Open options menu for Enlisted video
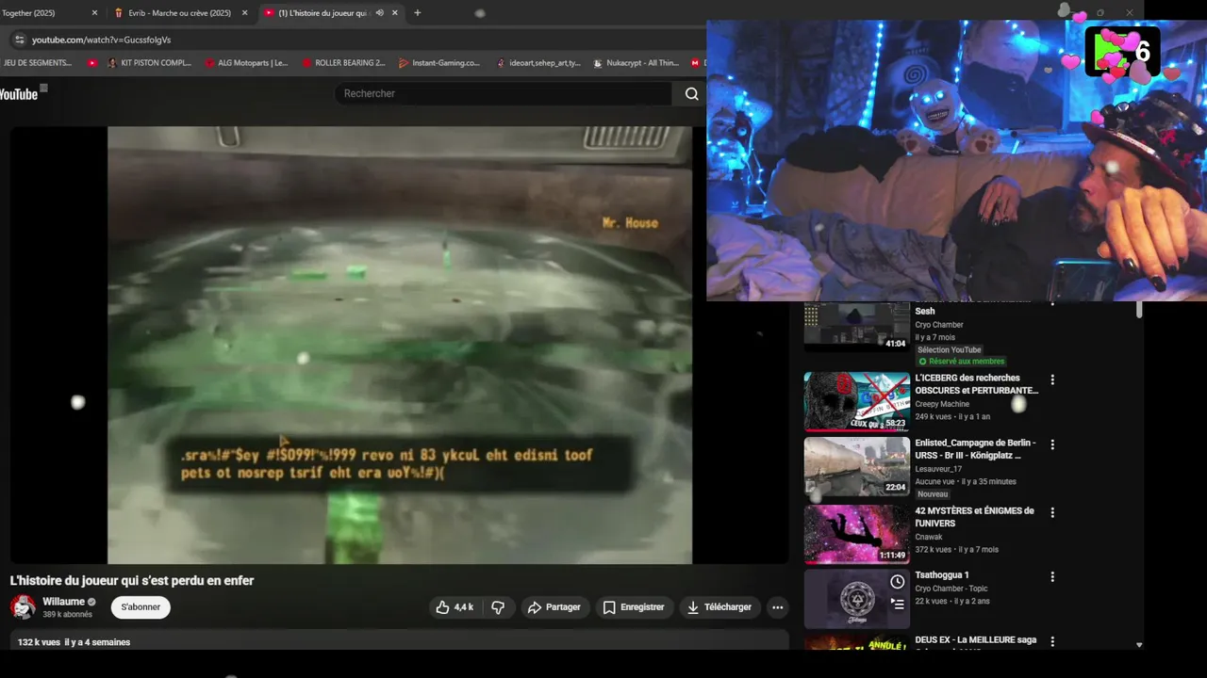 (1052, 444)
